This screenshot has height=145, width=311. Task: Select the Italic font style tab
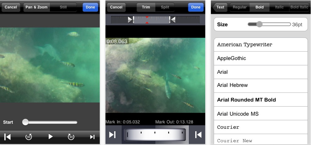279,7
